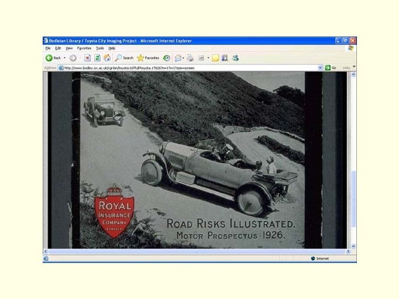Expand the Mail dropdown arrow

(183, 58)
